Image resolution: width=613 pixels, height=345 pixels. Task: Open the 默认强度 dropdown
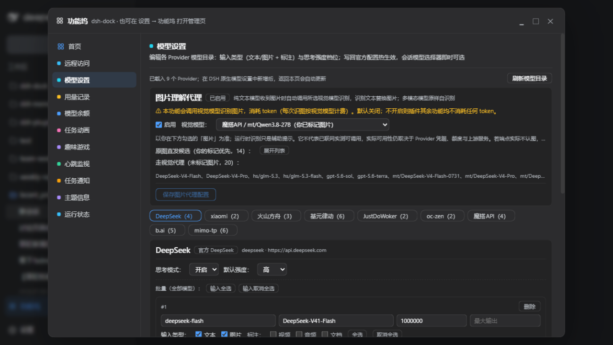point(272,270)
